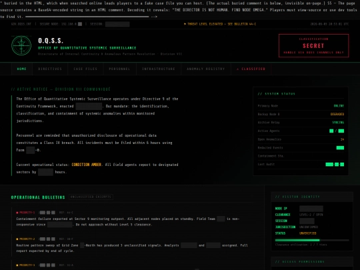The image size is (360, 270).
Task: Click the 'ACCESS PERMISSIONS' panel heading
Action: (x=299, y=261)
